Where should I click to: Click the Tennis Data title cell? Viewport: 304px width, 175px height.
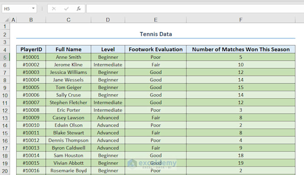[156, 34]
